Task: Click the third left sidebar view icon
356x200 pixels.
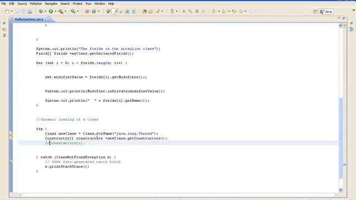Action: coord(4,36)
